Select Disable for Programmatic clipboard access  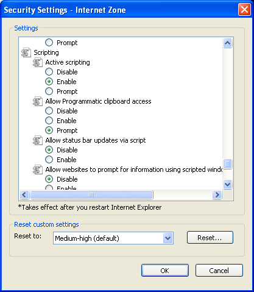[x=49, y=111]
